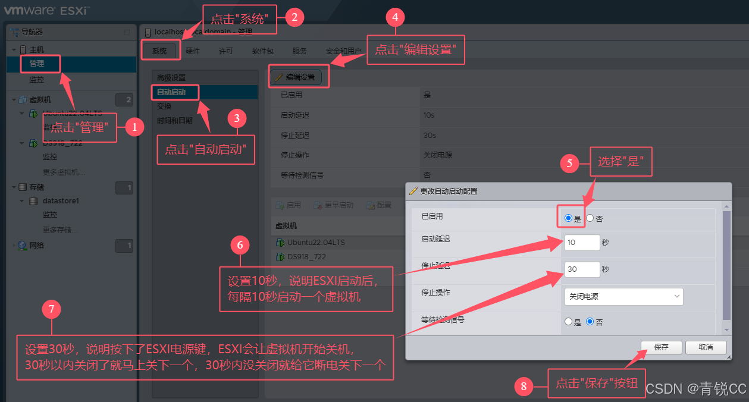Screen dimensions: 749x402
Task: Click the 保存 button in dialog
Action: [x=661, y=347]
